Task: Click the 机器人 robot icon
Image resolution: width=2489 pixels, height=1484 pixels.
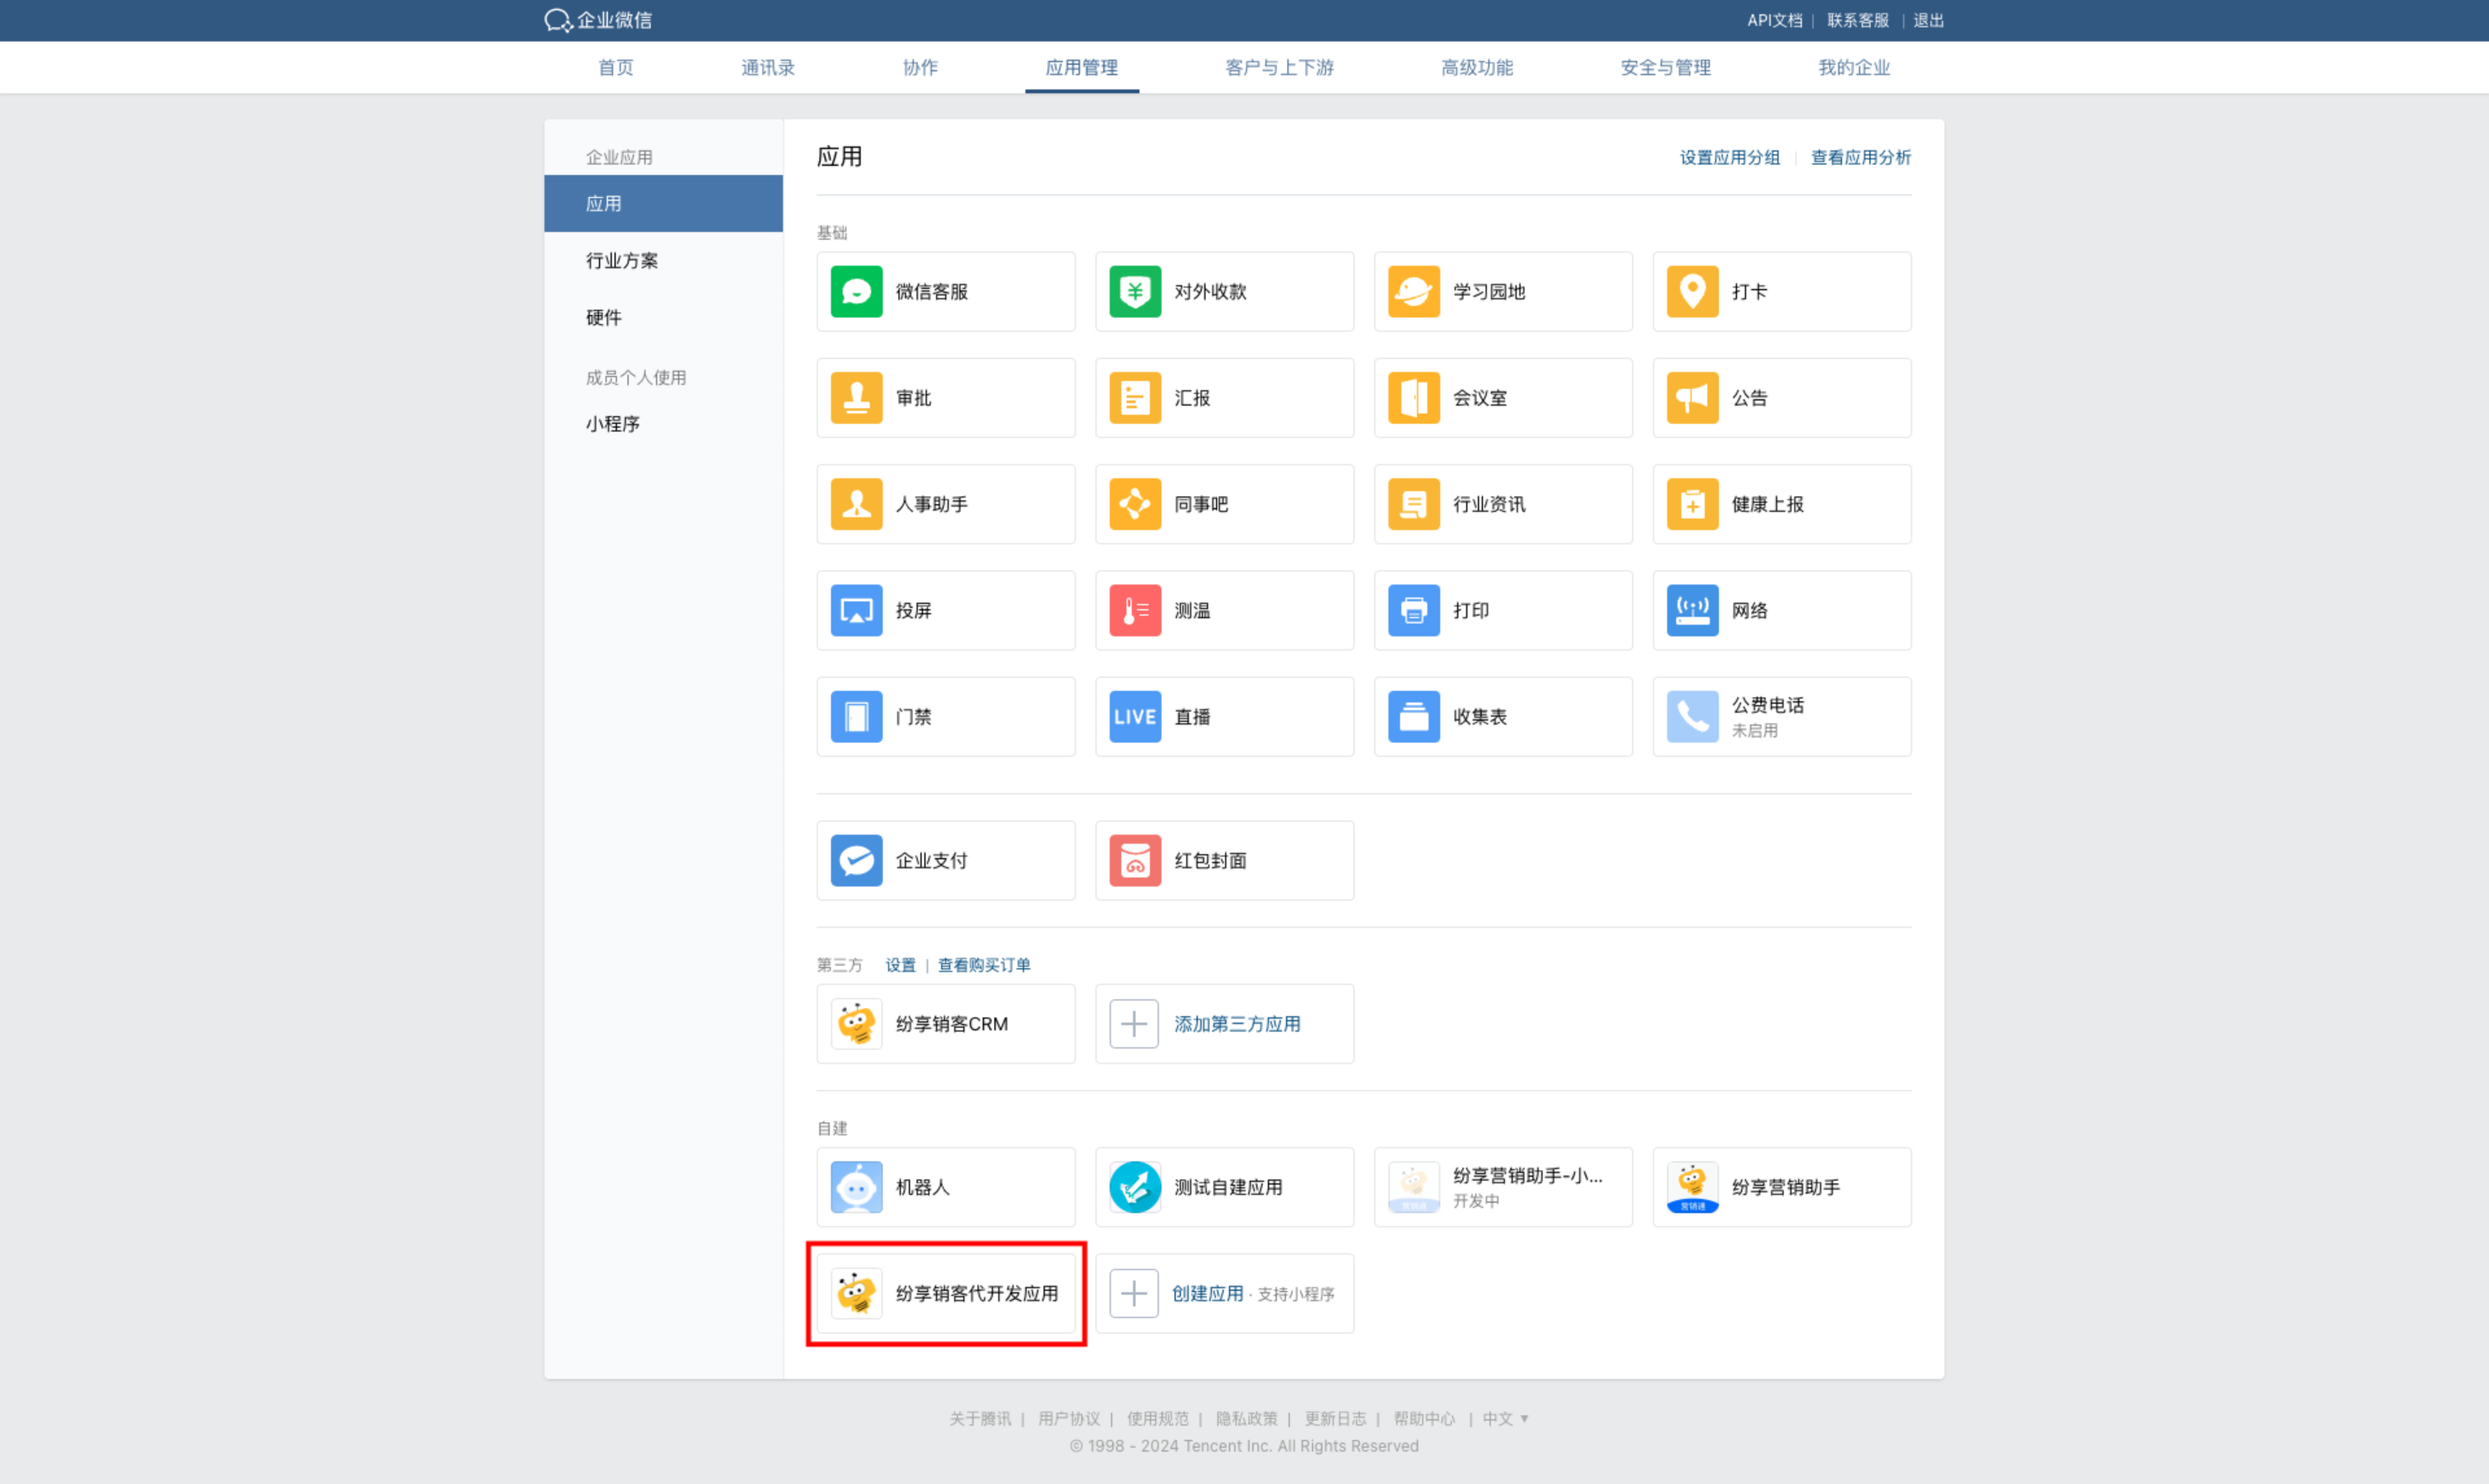Action: pos(856,1187)
